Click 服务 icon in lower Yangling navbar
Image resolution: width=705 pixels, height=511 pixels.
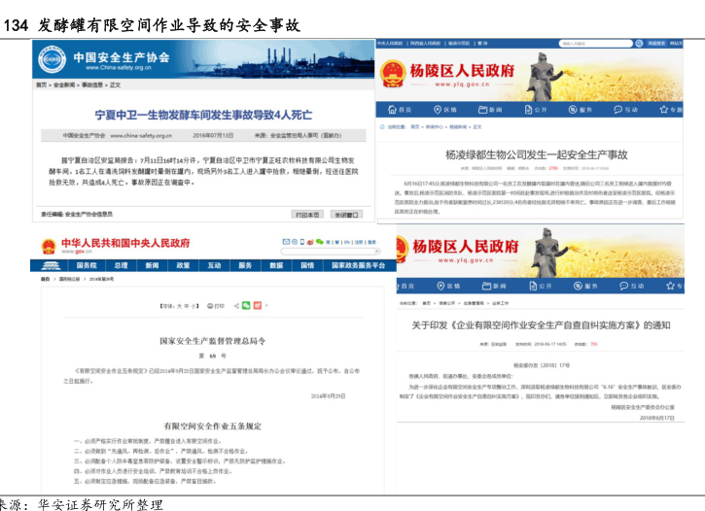[579, 286]
